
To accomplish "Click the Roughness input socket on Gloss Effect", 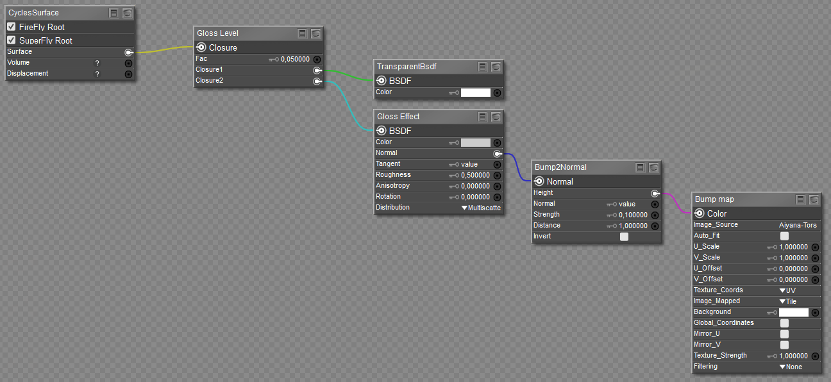I will point(497,176).
